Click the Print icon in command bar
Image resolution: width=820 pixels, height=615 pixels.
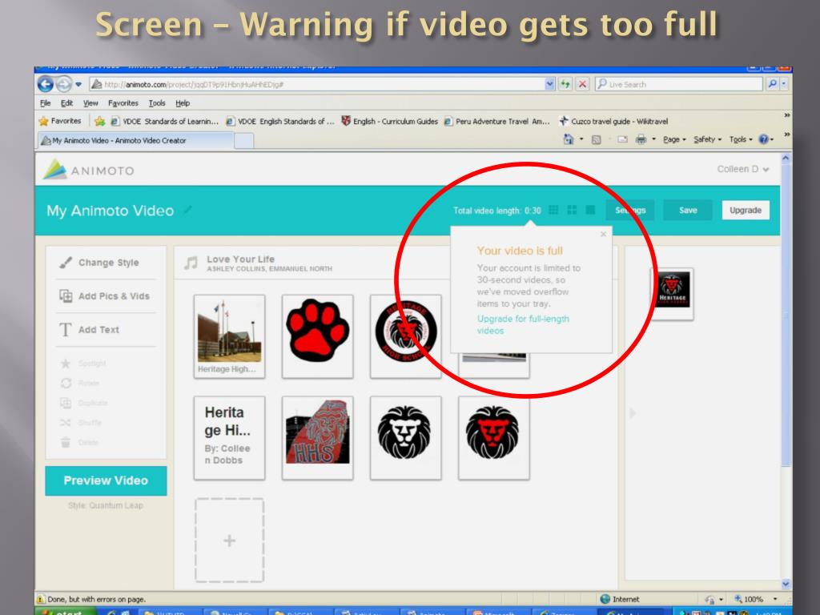click(641, 139)
